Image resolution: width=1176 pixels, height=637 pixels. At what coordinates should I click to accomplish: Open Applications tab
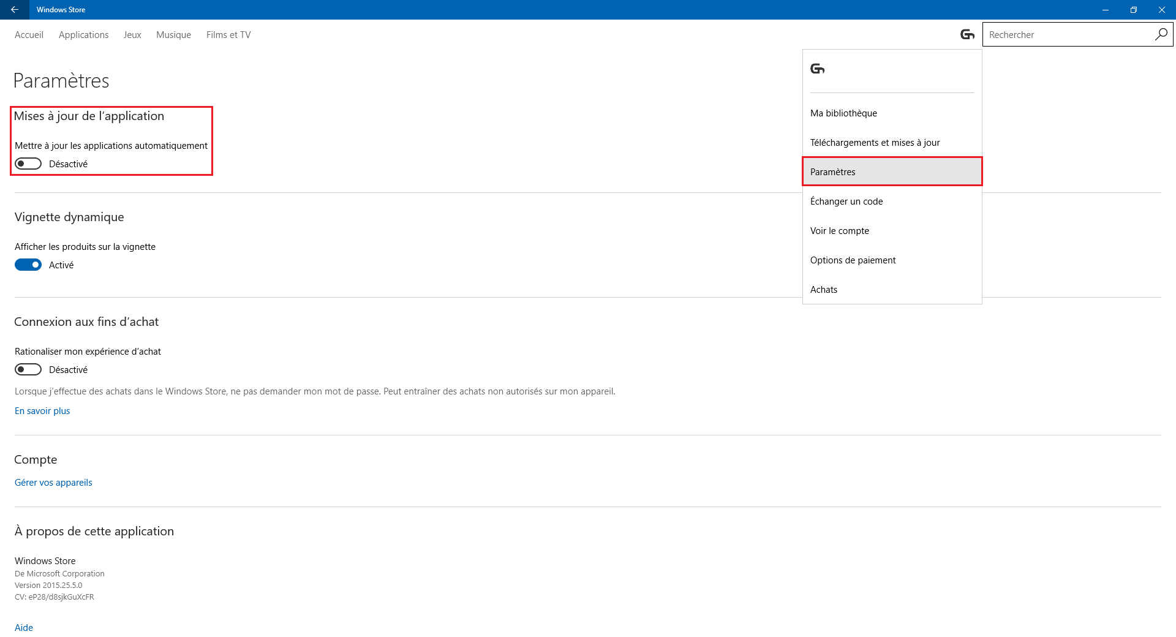(84, 35)
